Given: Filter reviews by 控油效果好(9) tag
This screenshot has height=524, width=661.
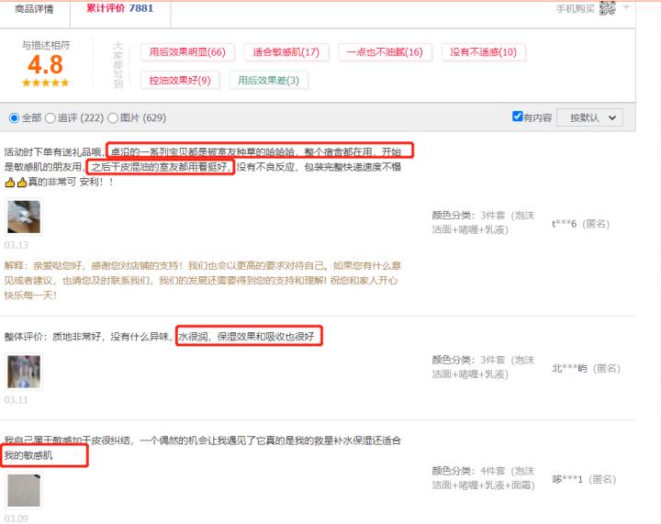Looking at the screenshot, I should coord(180,81).
